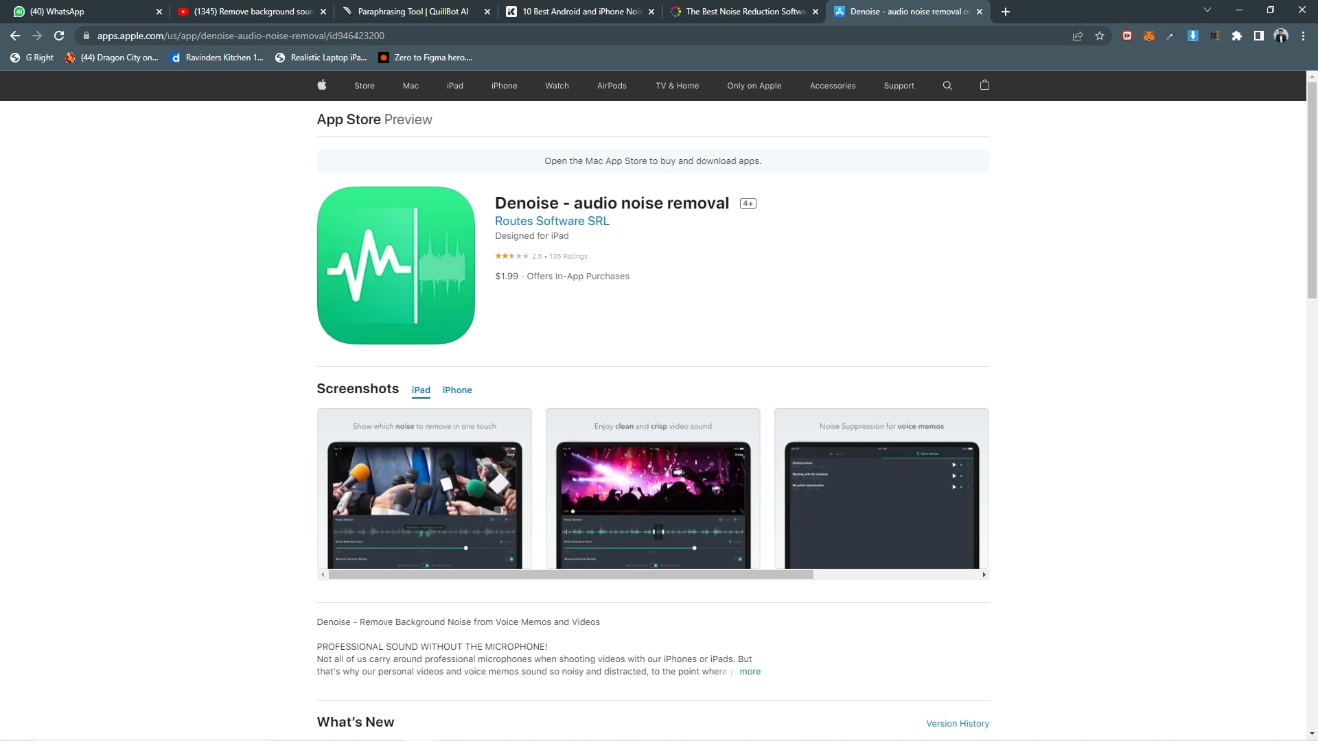Open the 'Show which noise to remove' screenshot
Screen dimensions: 1318x741
[424, 489]
